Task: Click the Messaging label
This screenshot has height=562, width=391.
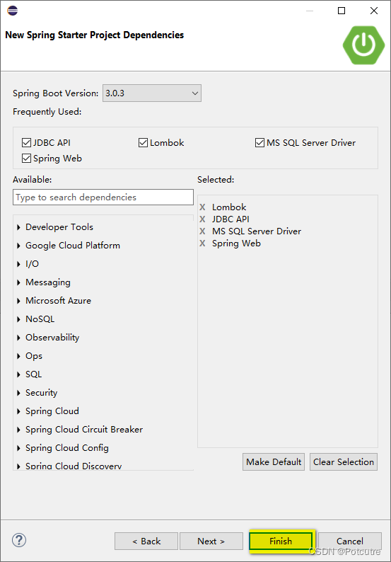Action: click(x=48, y=282)
